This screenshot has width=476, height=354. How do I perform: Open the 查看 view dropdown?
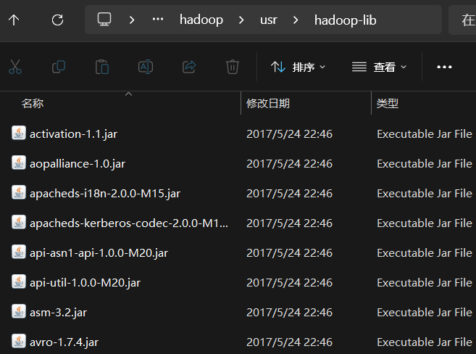(x=379, y=67)
